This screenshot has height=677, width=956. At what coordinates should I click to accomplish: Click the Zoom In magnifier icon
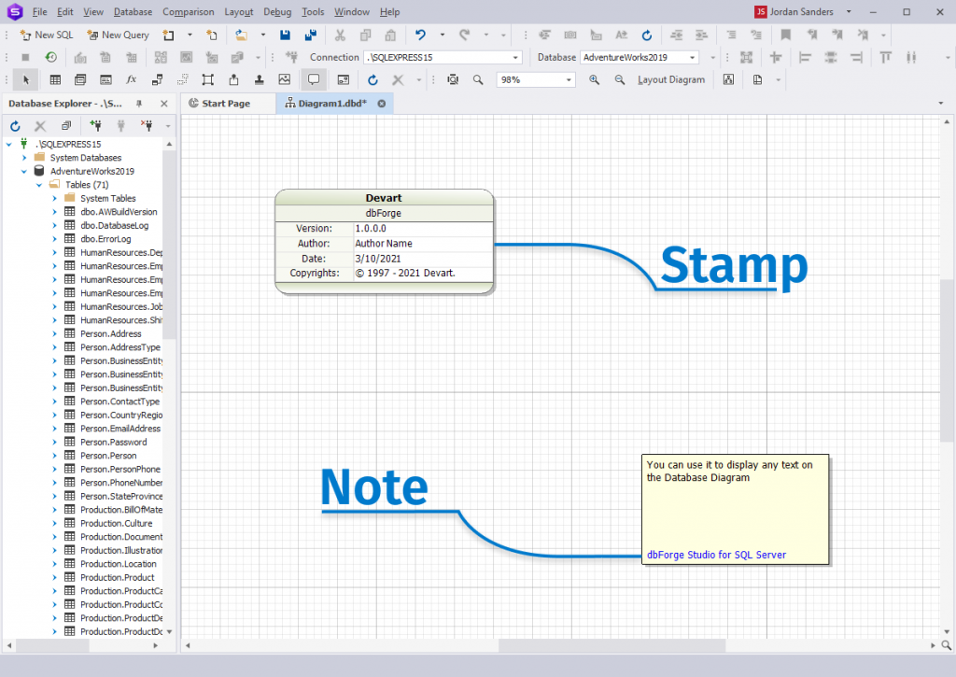pyautogui.click(x=594, y=80)
